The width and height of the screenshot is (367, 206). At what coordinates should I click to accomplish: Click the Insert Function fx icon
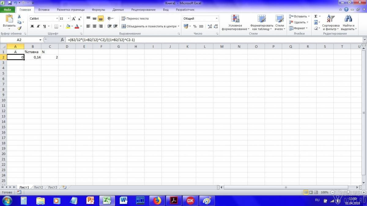(62, 40)
